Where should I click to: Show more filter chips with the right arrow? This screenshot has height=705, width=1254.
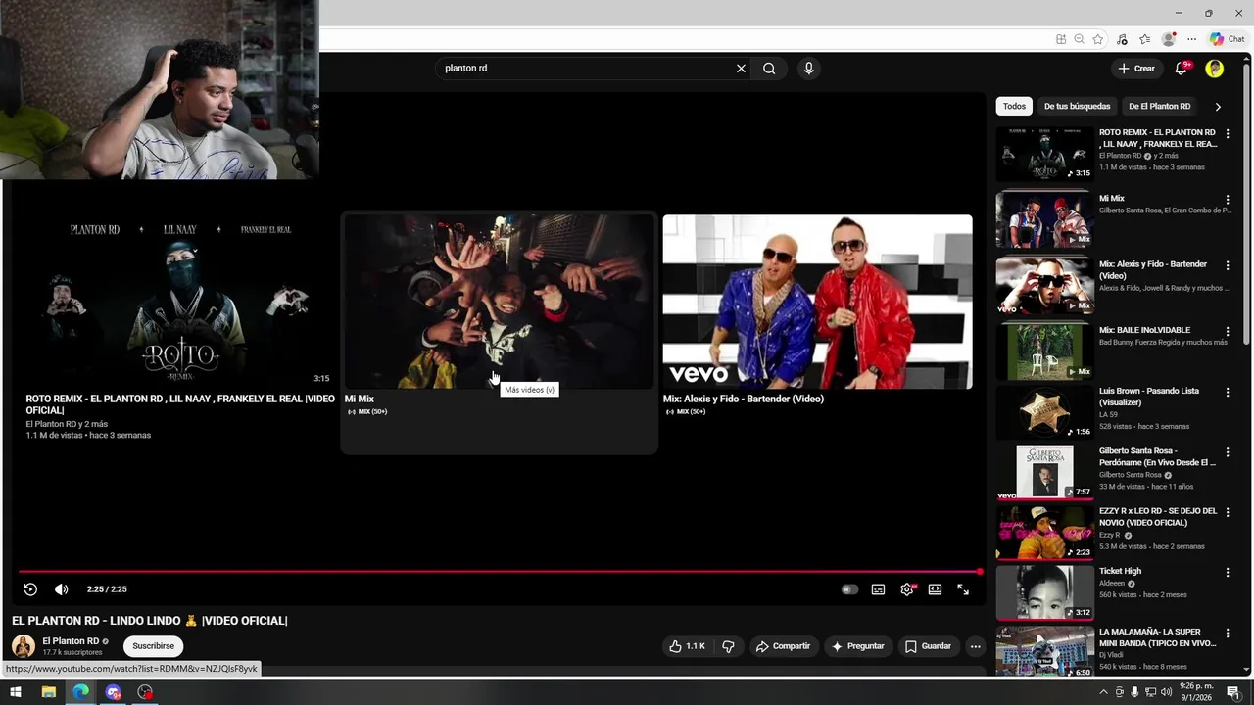point(1218,107)
